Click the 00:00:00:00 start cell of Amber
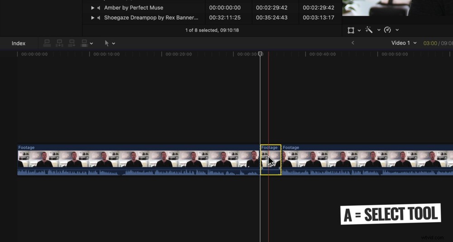This screenshot has height=242, width=453. click(225, 8)
